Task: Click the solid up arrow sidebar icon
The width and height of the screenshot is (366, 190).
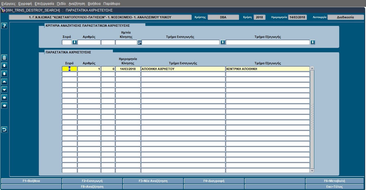Action: (4, 65)
